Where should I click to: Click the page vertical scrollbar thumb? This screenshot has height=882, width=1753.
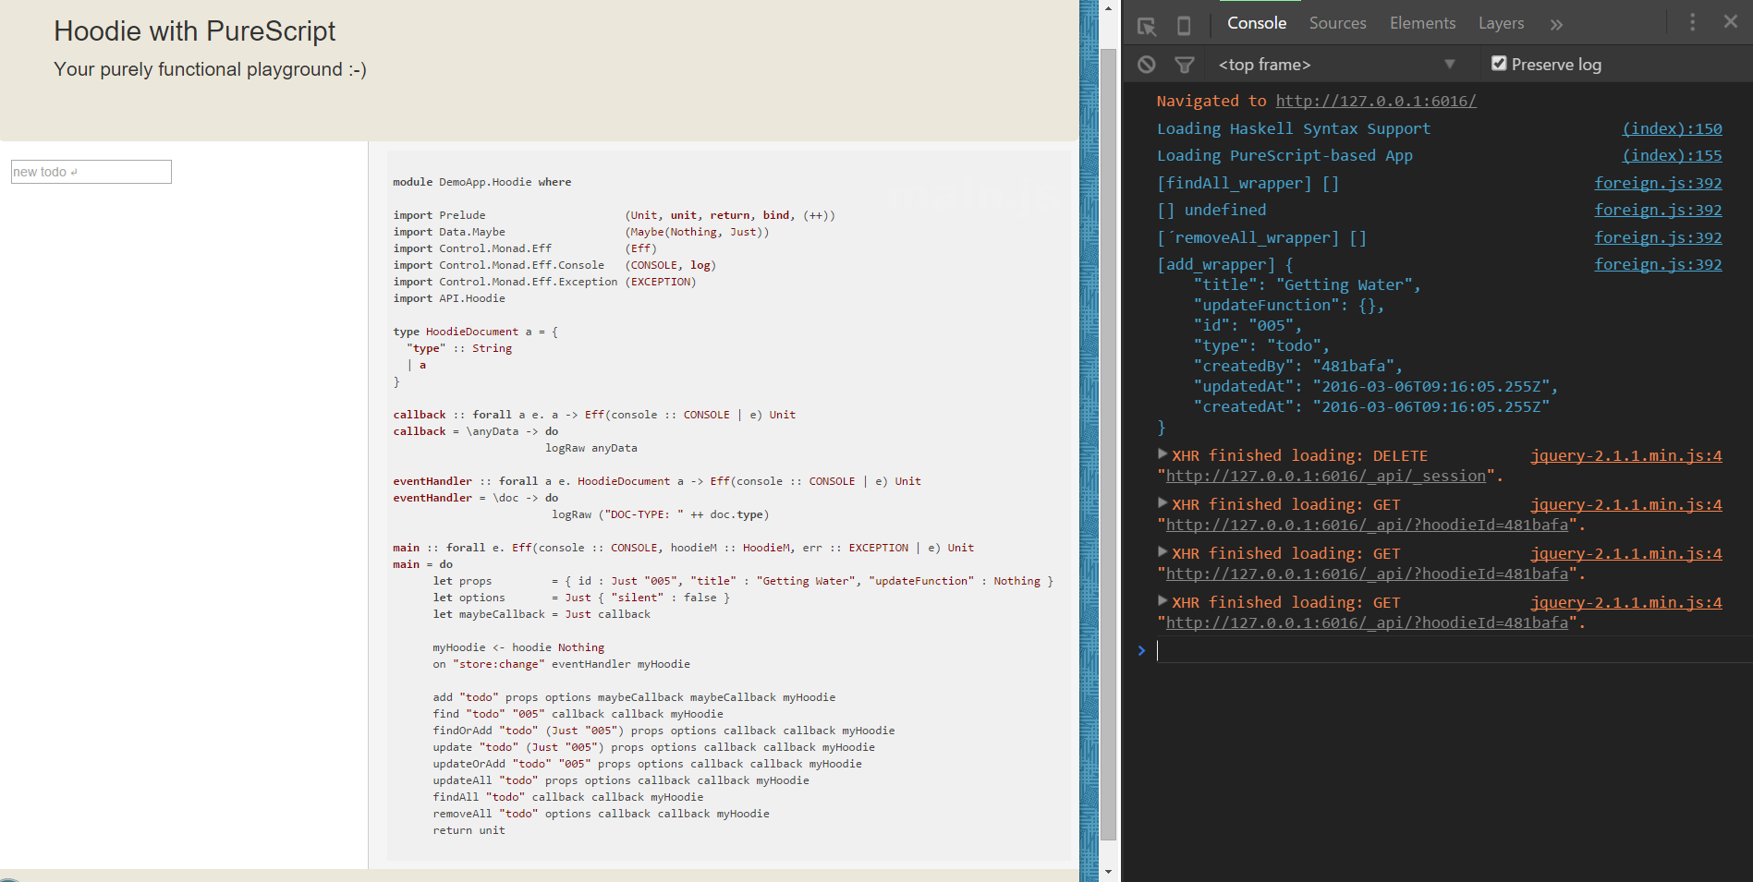(x=1108, y=443)
